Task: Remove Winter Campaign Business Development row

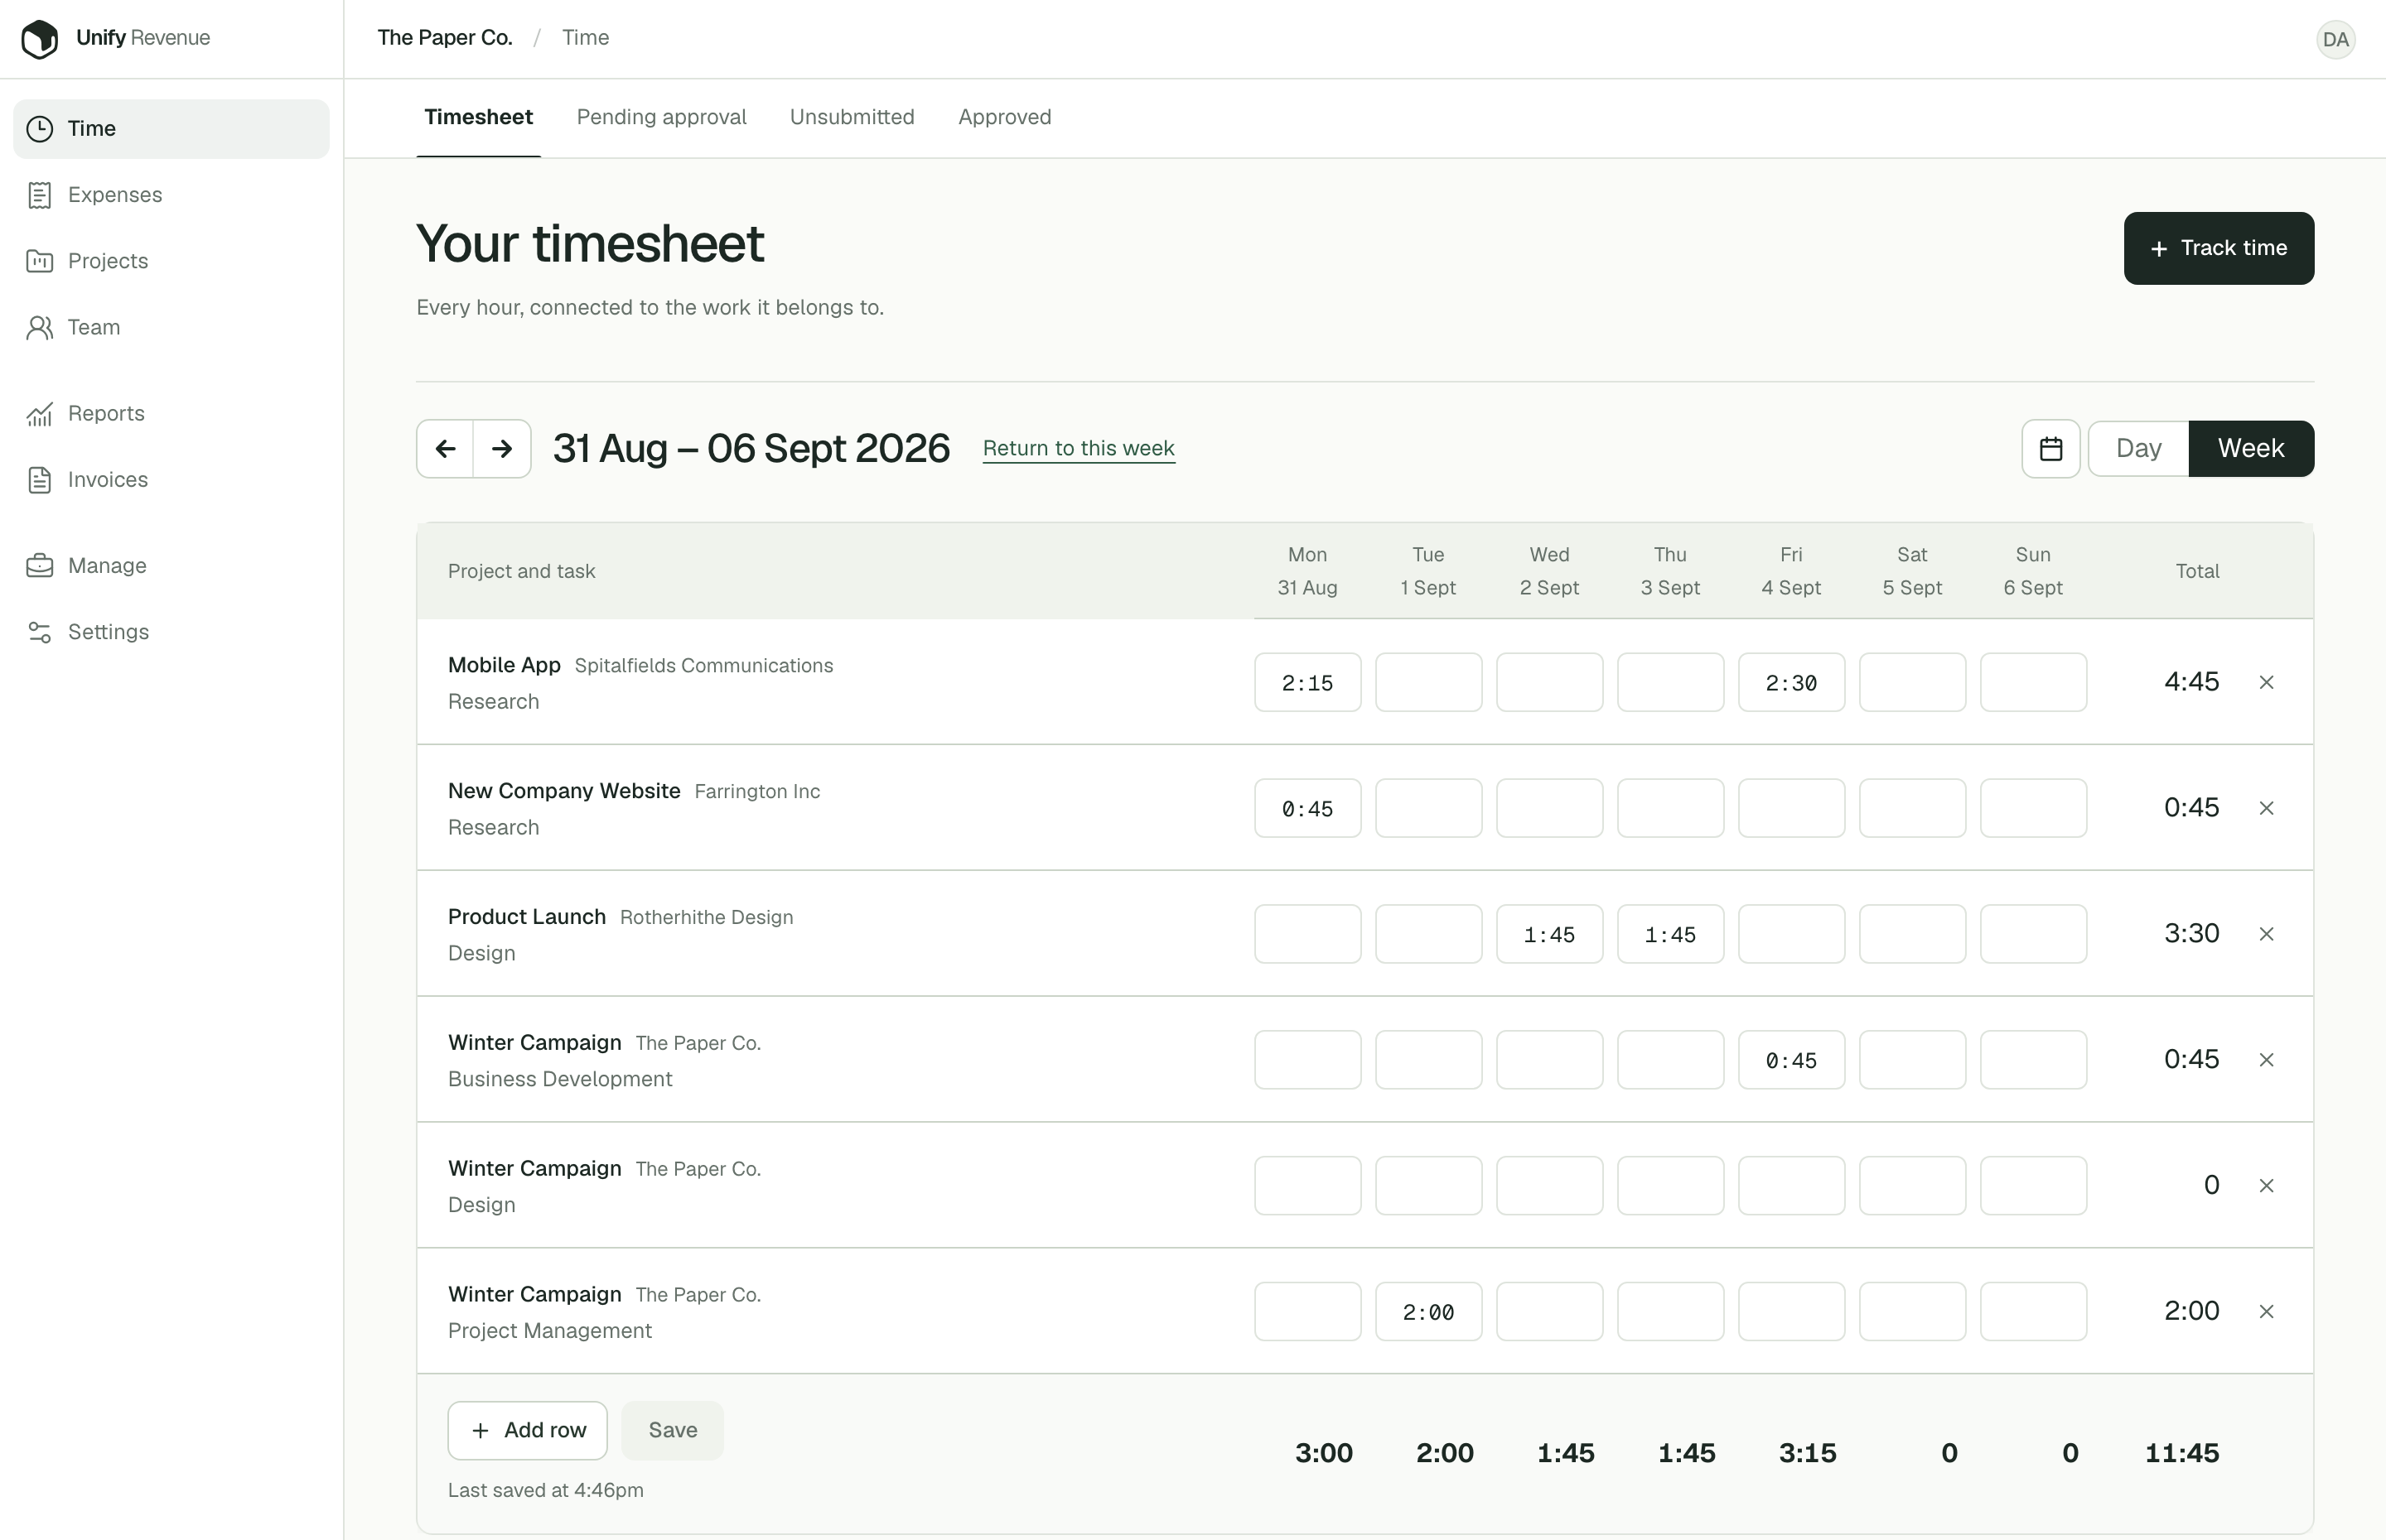Action: 2267,1060
